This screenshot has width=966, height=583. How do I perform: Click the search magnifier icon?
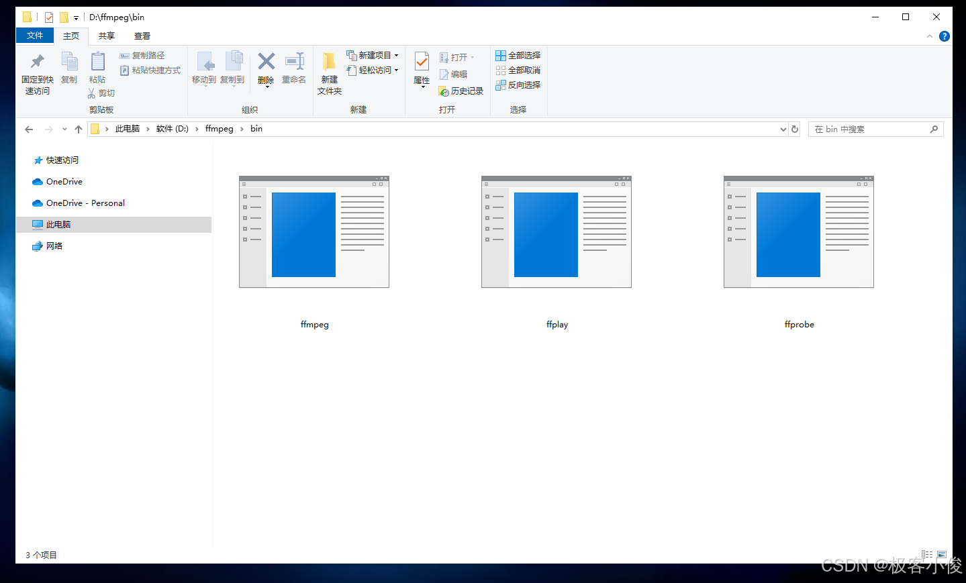click(934, 129)
